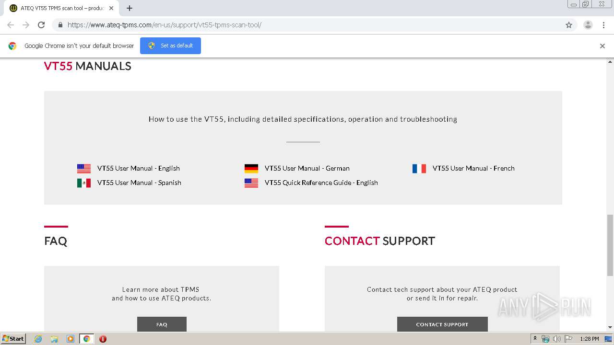Screen dimensions: 614x345
Task: Click the 'How to use the VT55' description text
Action: coord(303,119)
